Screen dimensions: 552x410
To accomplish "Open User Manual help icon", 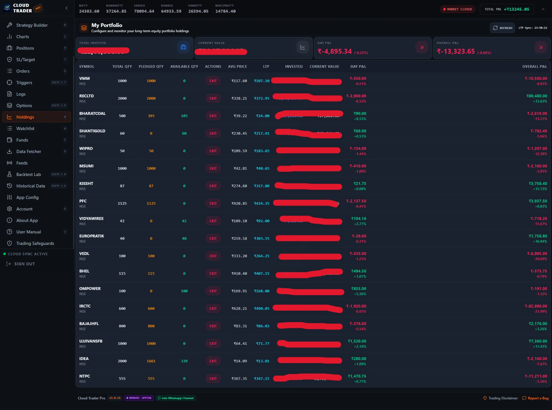I will click(x=9, y=232).
